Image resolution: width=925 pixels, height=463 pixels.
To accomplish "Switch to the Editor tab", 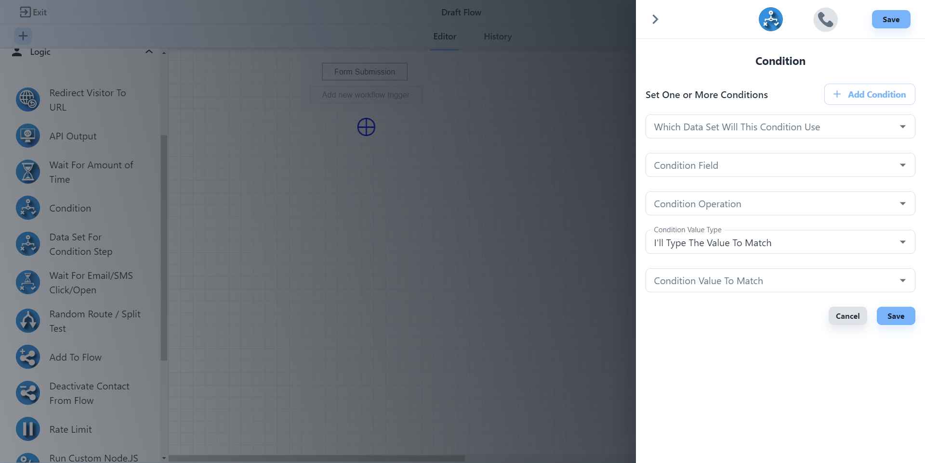I will (x=444, y=37).
